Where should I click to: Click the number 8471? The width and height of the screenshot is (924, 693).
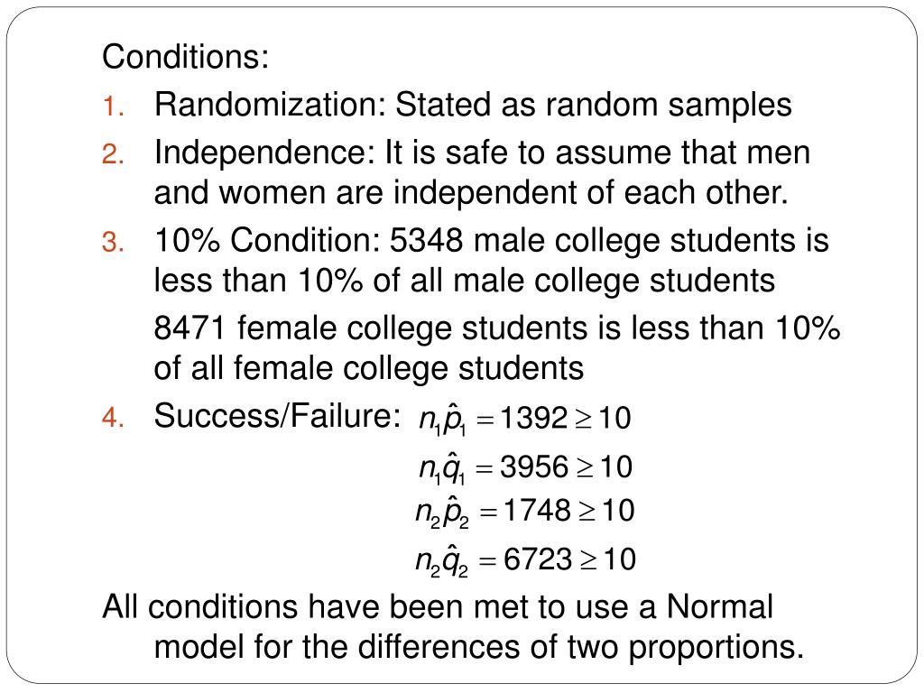189,328
